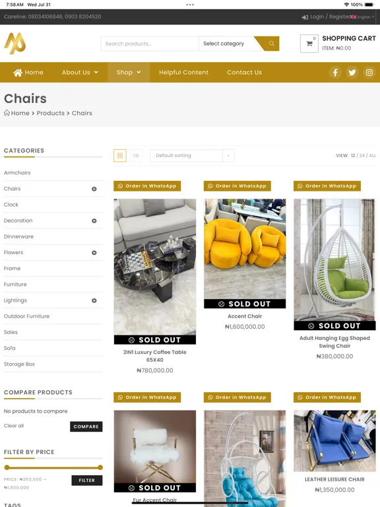Click the Search products input field
380x507 pixels.
coord(150,44)
